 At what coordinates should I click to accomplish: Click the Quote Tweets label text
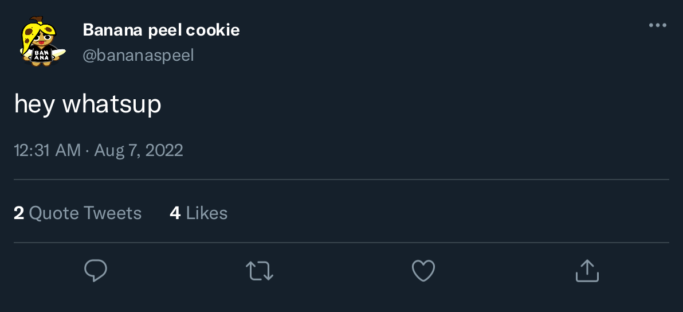coord(85,213)
